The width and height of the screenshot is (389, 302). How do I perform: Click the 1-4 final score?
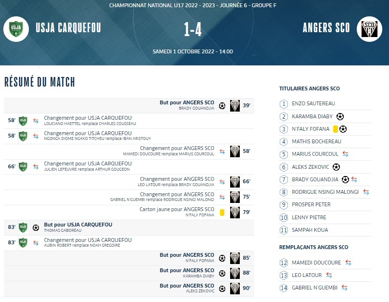[x=193, y=29]
